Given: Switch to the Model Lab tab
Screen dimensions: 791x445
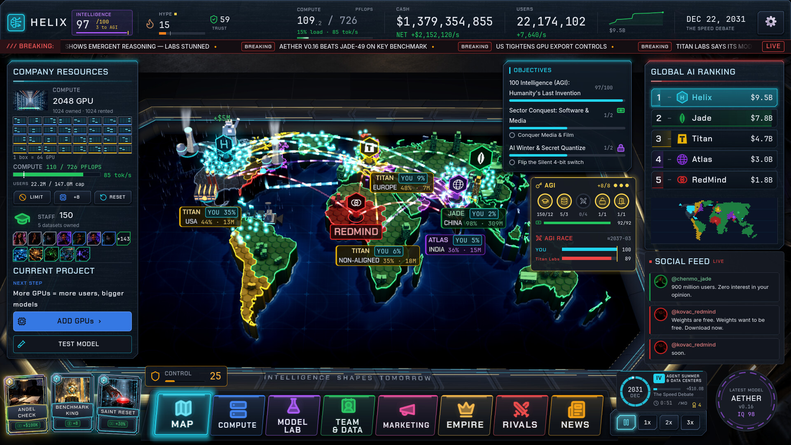Looking at the screenshot, I should pos(293,415).
